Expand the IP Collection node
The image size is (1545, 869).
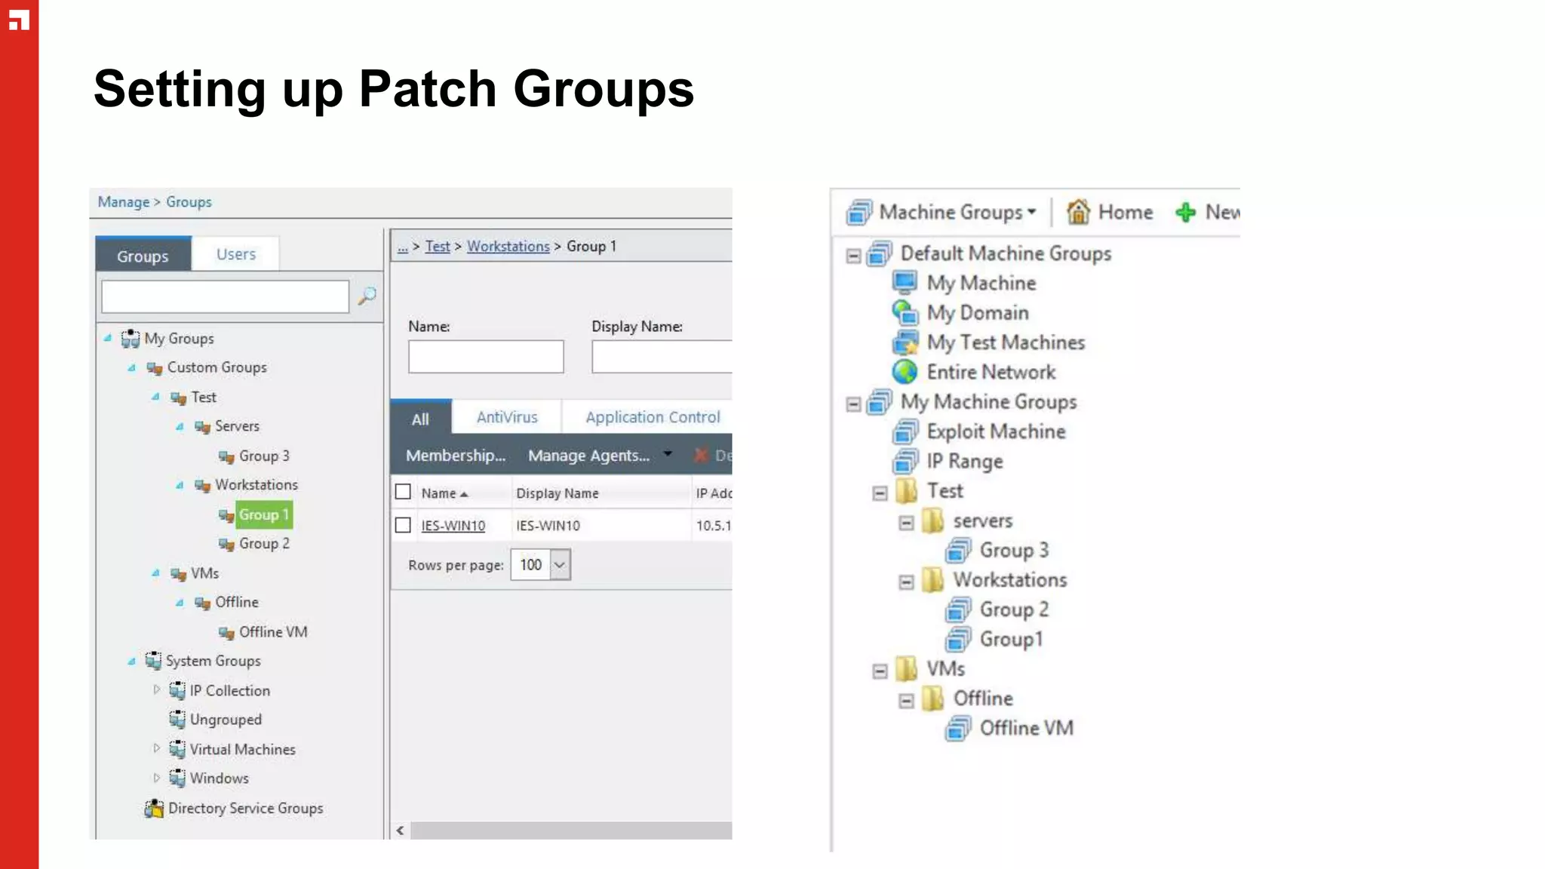pos(156,689)
